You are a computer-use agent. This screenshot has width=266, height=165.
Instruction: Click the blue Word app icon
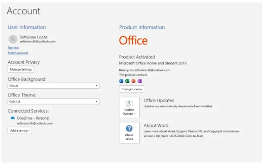(121, 81)
